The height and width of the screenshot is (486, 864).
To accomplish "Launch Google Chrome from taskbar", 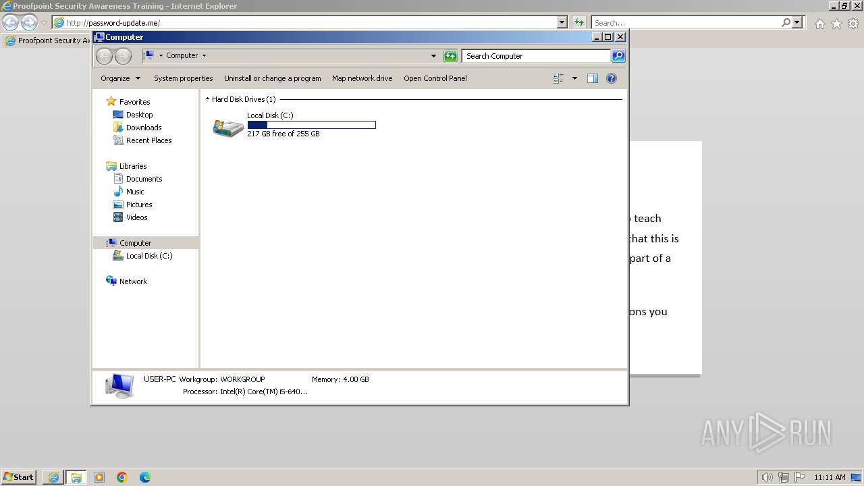I will coord(122,477).
